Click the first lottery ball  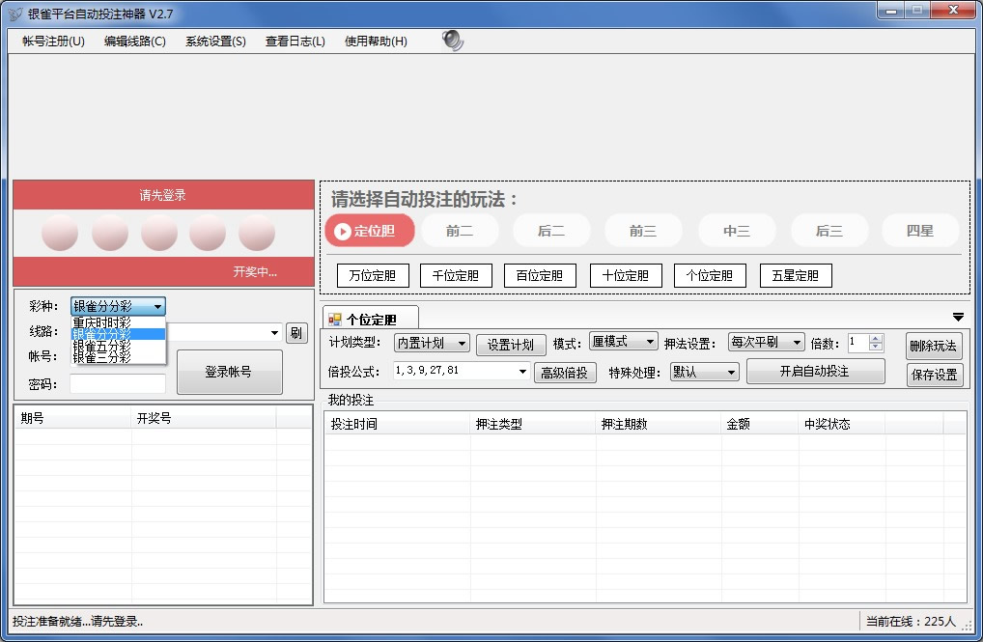point(60,233)
